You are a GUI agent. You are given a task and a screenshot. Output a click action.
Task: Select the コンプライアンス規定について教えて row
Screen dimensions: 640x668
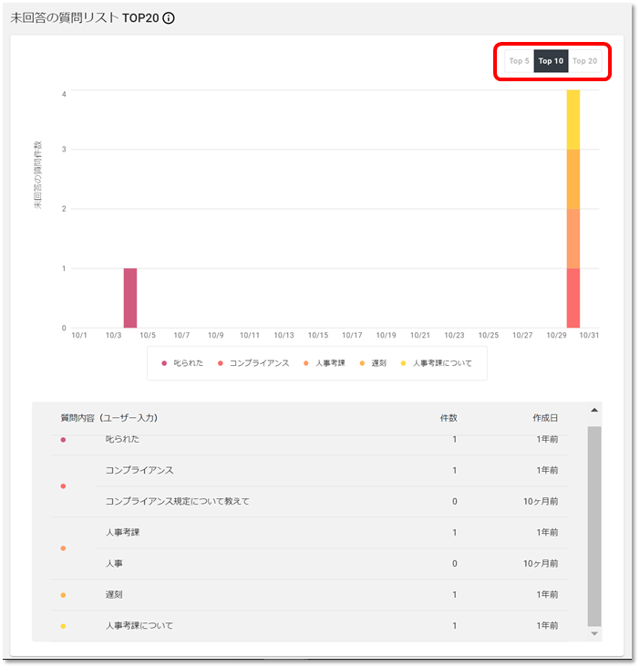332,501
